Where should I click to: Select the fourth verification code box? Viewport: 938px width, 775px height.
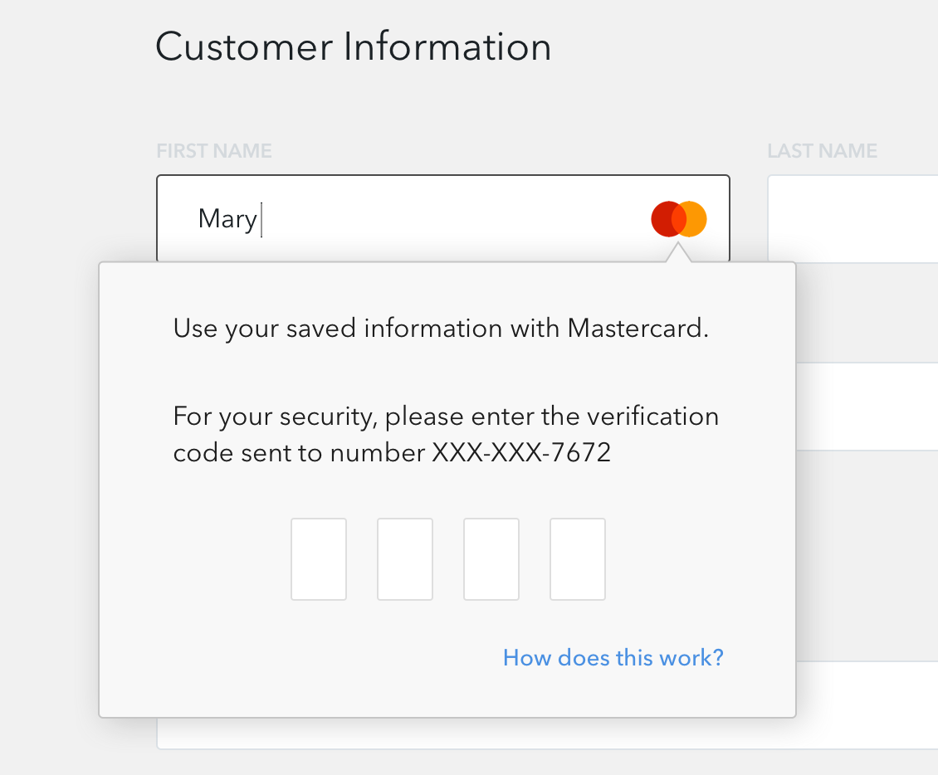578,559
